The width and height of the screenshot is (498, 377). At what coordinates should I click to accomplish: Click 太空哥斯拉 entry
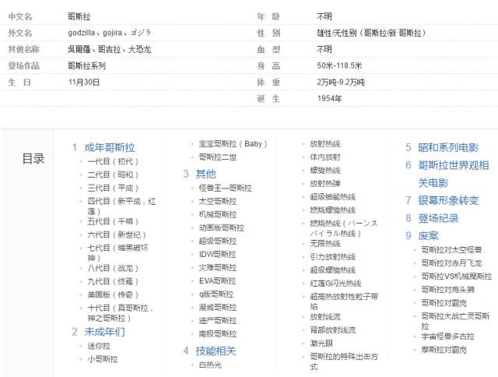click(x=218, y=202)
